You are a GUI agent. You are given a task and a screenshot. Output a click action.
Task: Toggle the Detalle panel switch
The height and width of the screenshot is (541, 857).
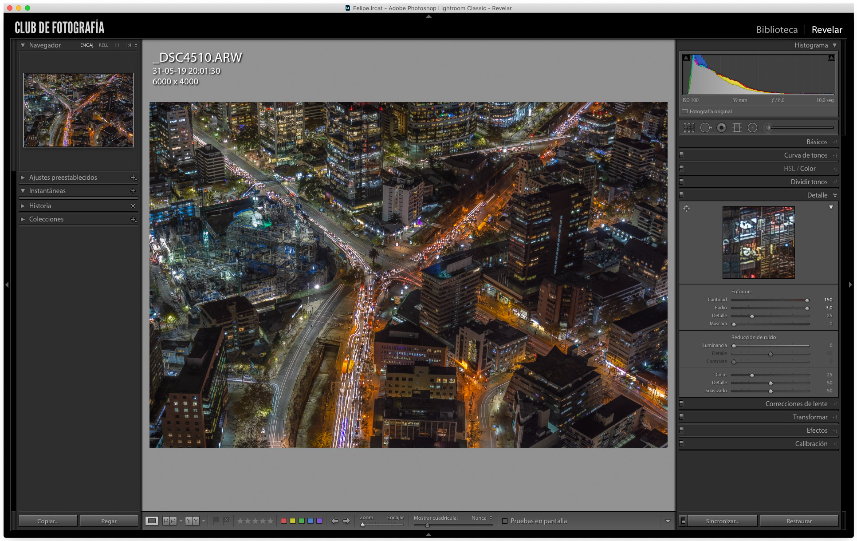click(x=681, y=195)
